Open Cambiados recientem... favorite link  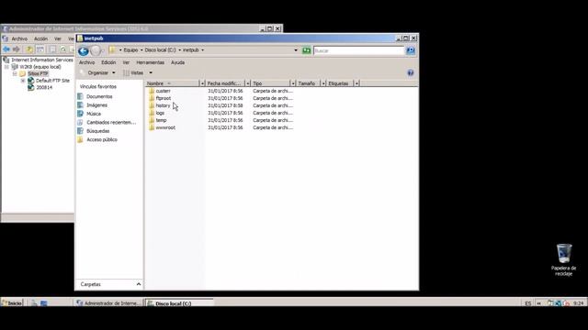(x=111, y=122)
